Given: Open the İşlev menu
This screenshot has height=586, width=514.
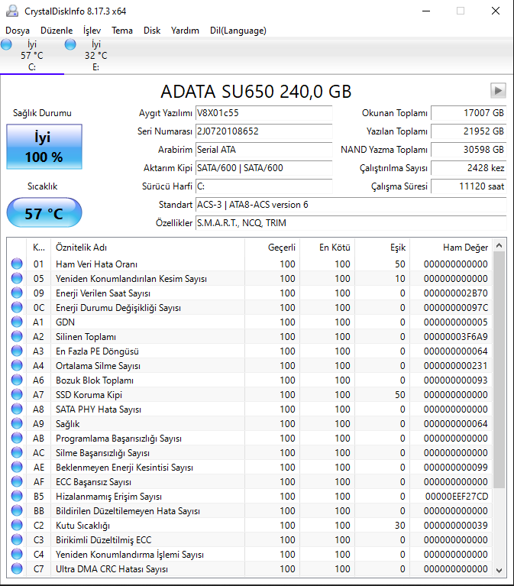Looking at the screenshot, I should (92, 31).
